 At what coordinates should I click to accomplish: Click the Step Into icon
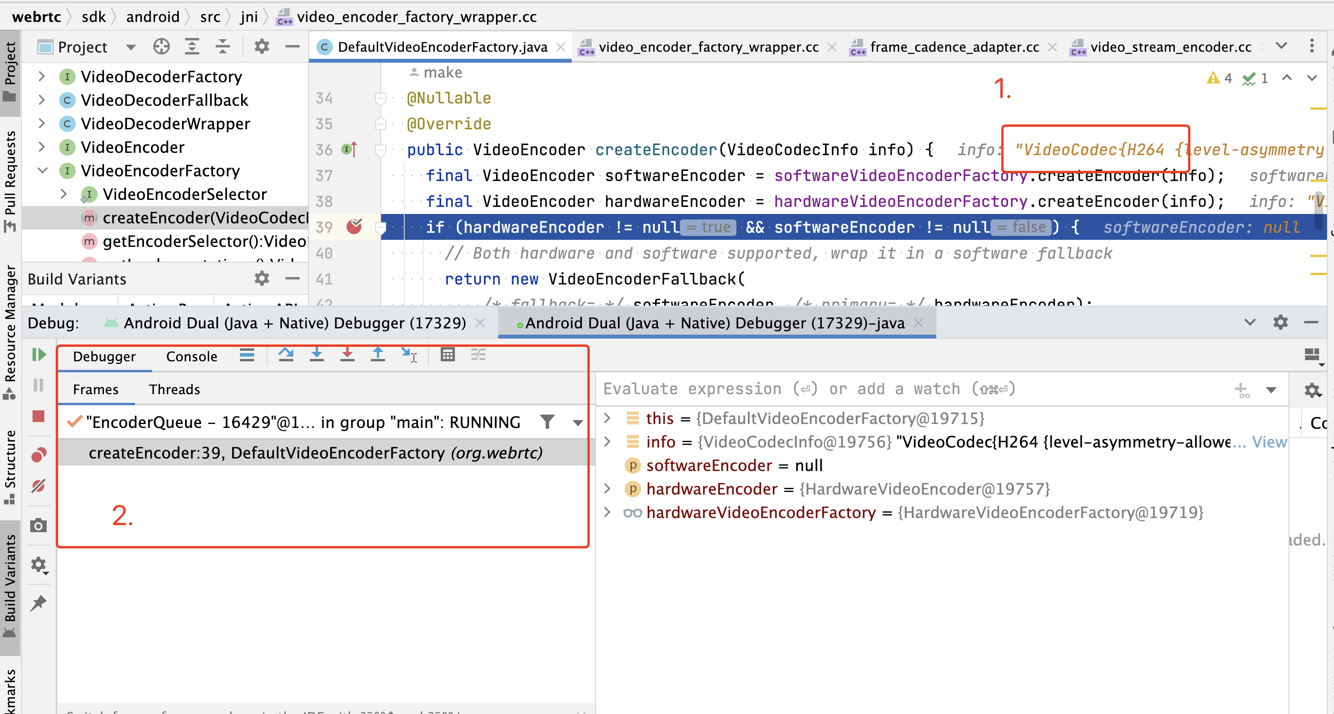tap(316, 355)
